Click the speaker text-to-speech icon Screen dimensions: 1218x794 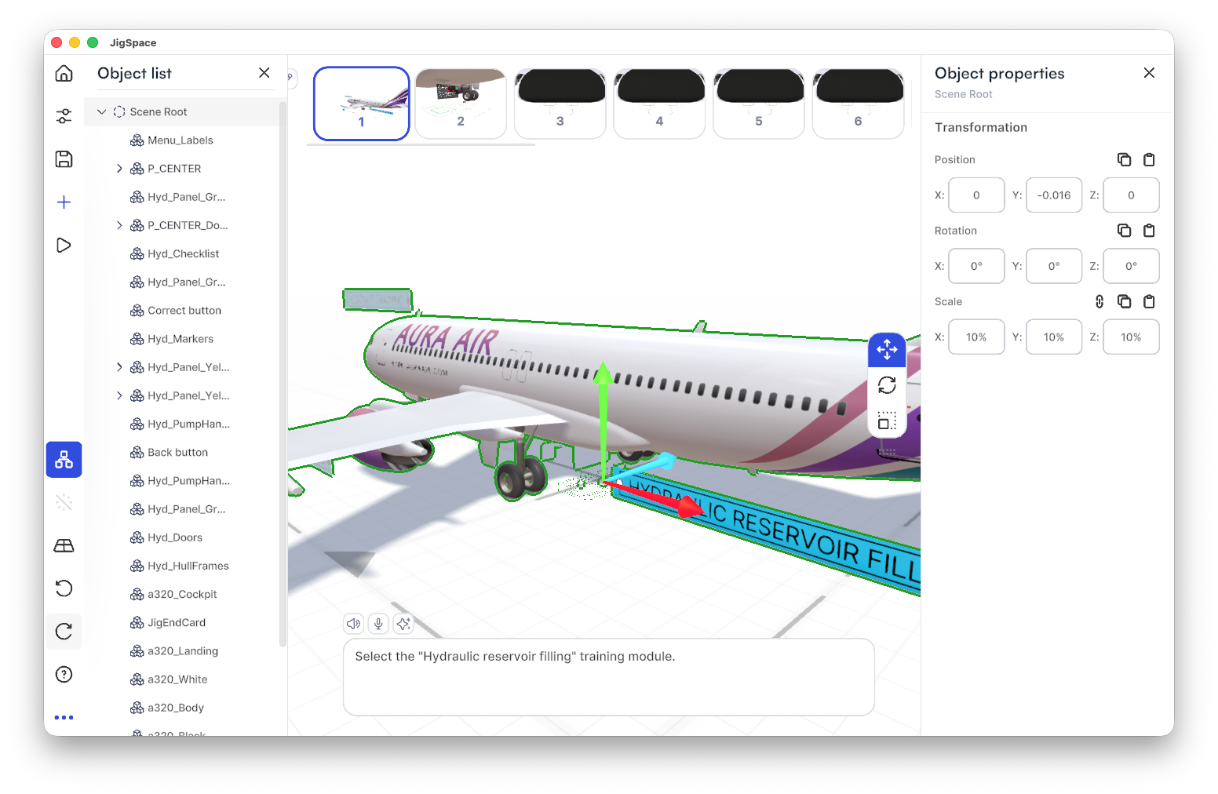coord(354,624)
